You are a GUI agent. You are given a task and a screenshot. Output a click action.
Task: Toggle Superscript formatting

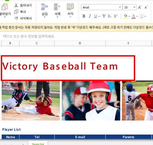(x=115, y=16)
